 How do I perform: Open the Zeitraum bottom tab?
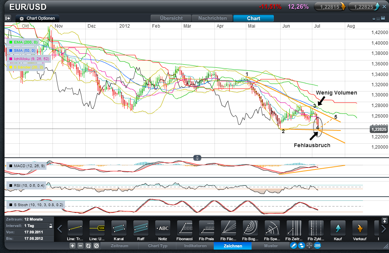(120, 245)
